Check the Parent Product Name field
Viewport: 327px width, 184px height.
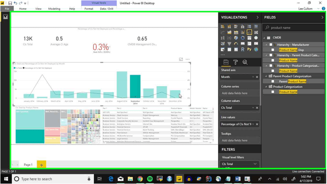pyautogui.click(x=273, y=81)
